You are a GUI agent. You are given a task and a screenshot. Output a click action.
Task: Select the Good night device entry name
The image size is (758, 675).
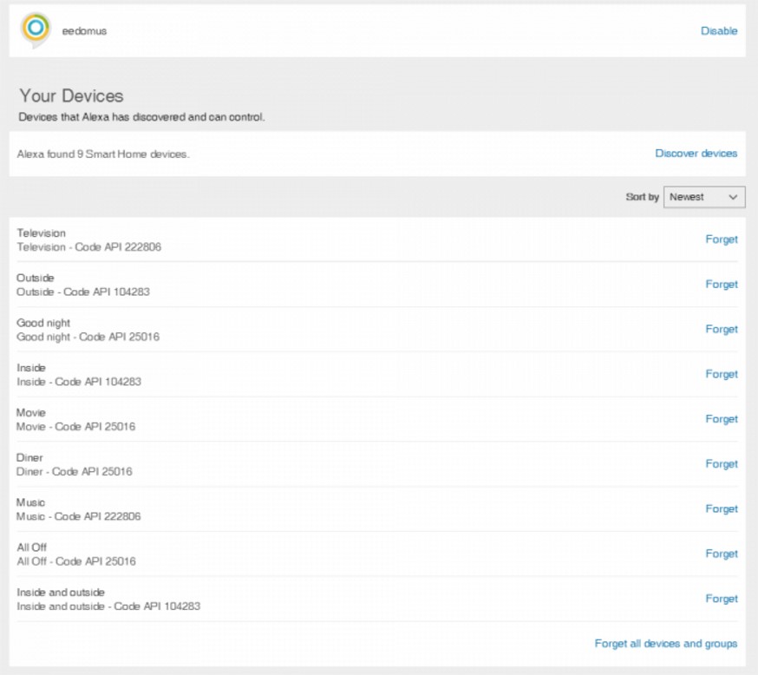tap(43, 323)
